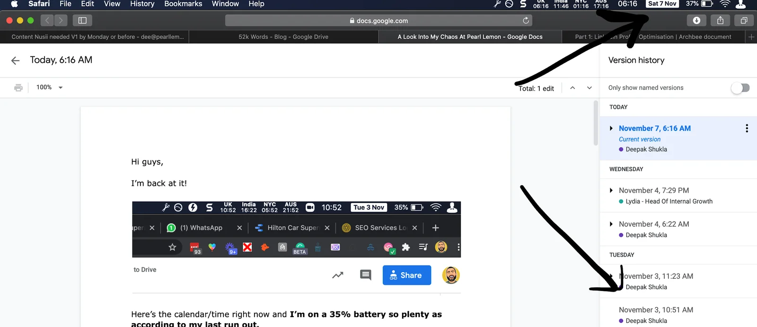Image resolution: width=757 pixels, height=327 pixels.
Task: Click the back arrow to exit version history
Action: 15,60
